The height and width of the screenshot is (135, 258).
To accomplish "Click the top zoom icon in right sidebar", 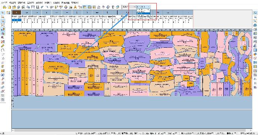I will click(255, 13).
